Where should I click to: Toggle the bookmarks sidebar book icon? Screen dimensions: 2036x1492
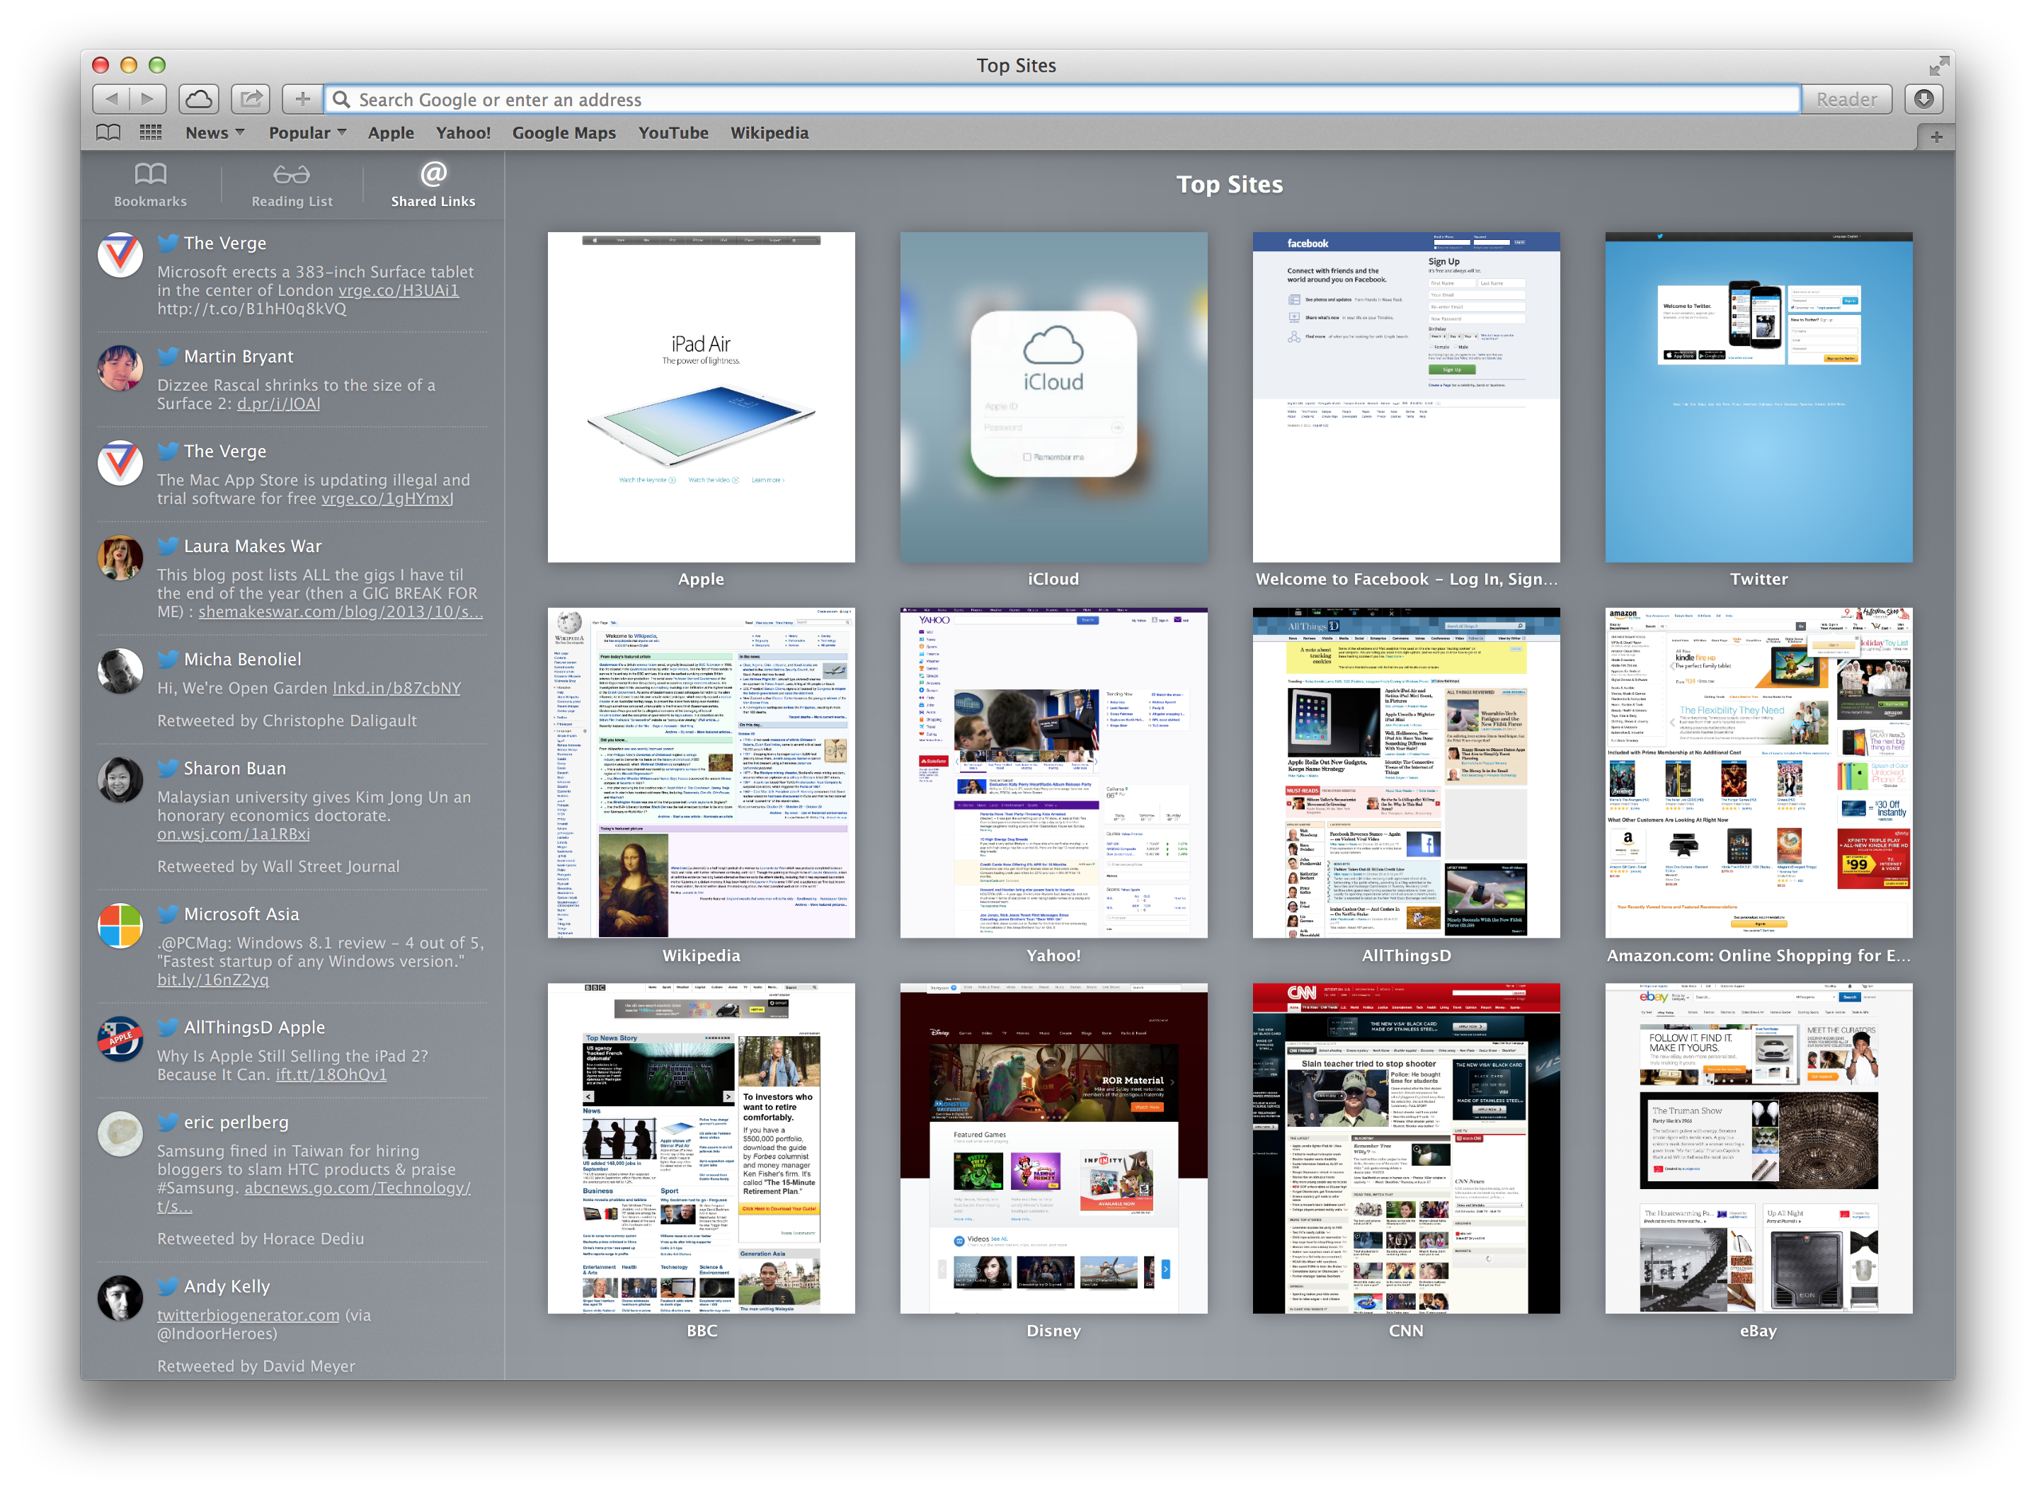pos(108,133)
